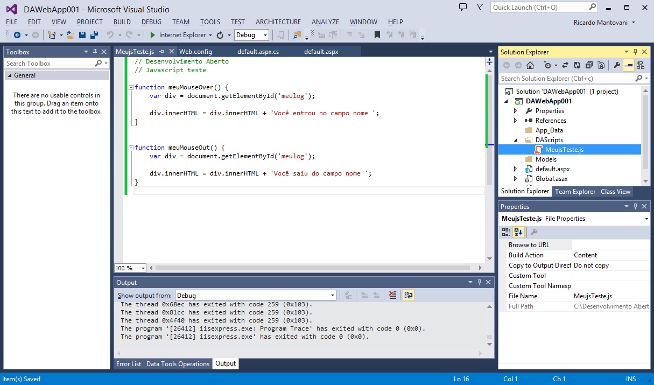654x385 pixels.
Task: Click the Save All toolbar icon
Action: (x=94, y=35)
